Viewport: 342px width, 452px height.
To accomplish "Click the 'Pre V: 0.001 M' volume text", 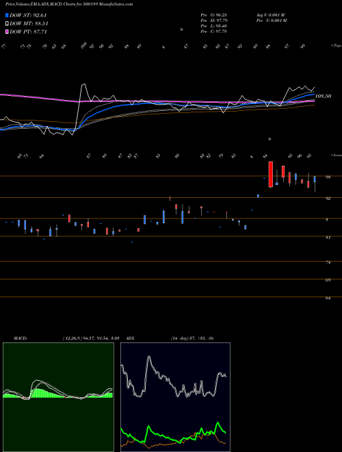I will (x=272, y=21).
